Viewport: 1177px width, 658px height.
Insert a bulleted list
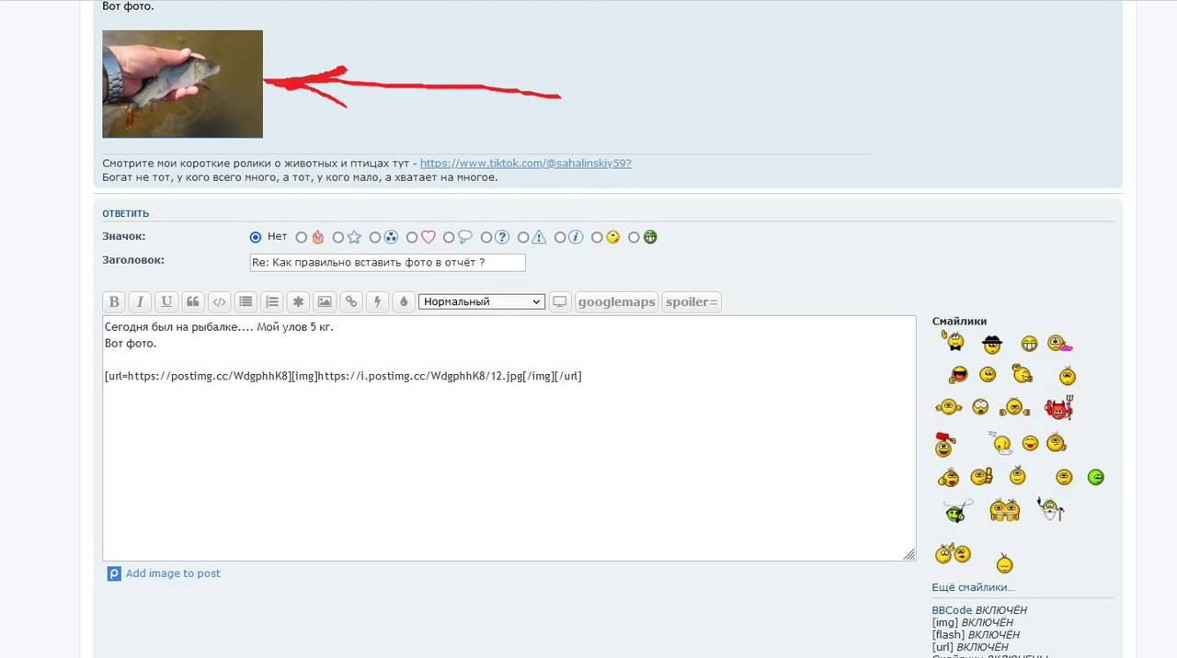(246, 301)
